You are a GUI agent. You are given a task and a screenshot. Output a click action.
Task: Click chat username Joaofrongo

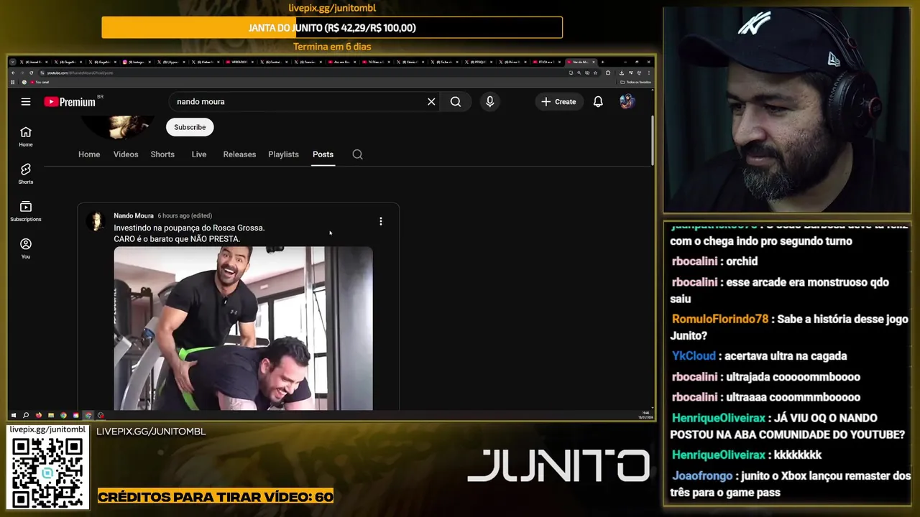point(702,476)
